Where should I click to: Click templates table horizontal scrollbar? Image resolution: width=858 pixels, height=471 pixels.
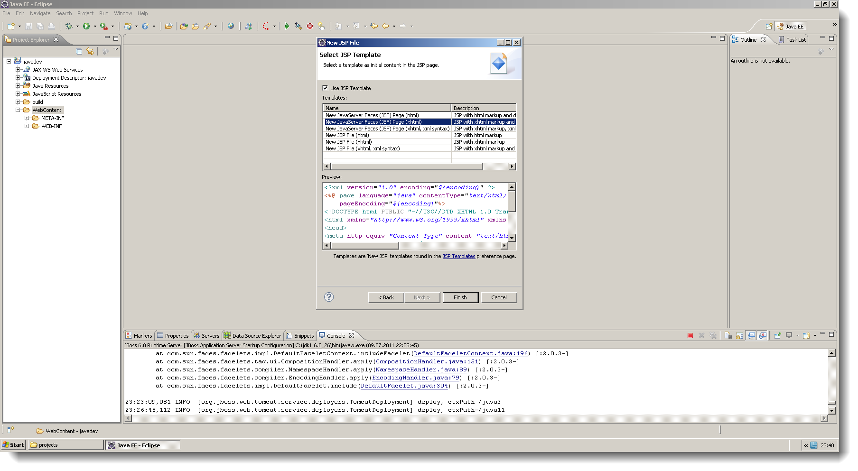[x=419, y=166]
